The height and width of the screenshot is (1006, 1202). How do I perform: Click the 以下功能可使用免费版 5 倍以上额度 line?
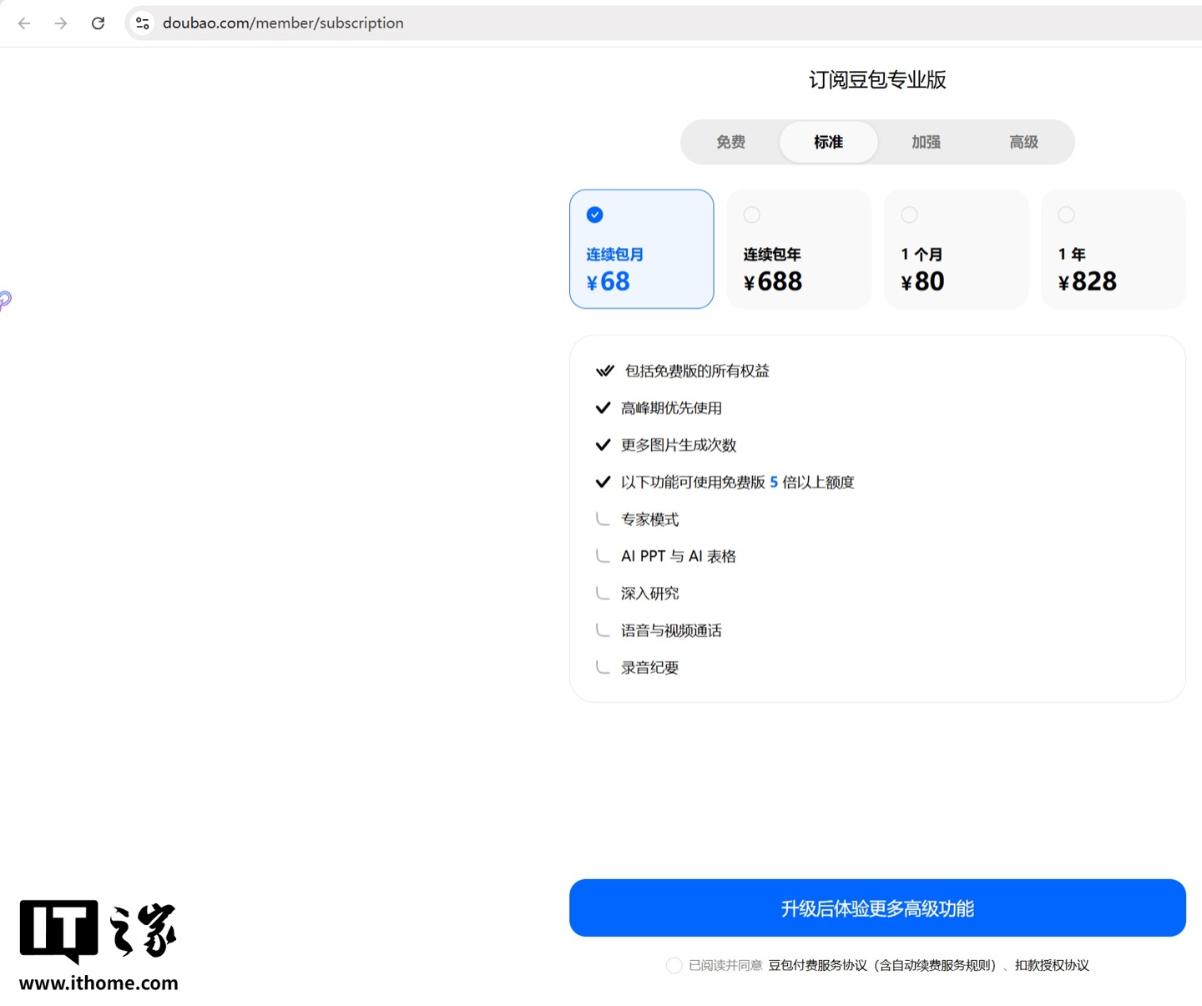[x=738, y=483]
